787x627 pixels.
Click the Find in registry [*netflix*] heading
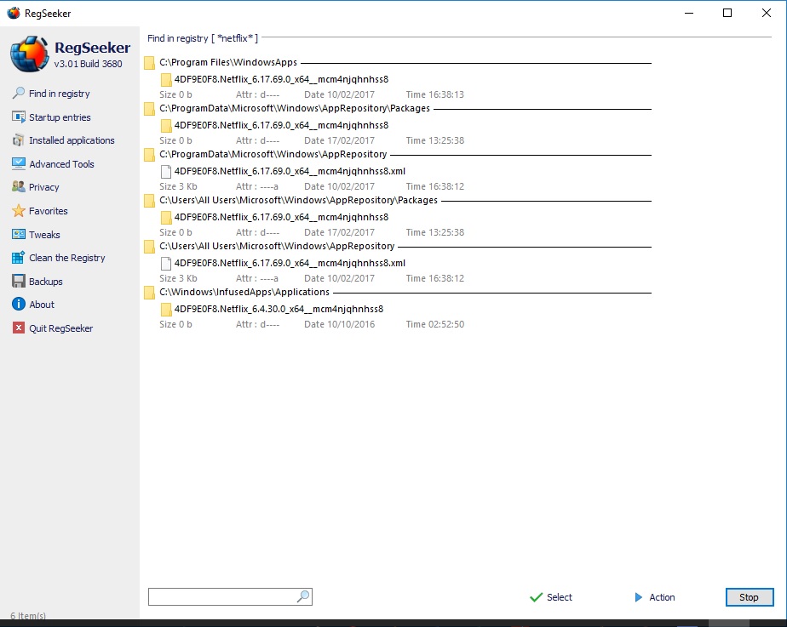click(203, 38)
